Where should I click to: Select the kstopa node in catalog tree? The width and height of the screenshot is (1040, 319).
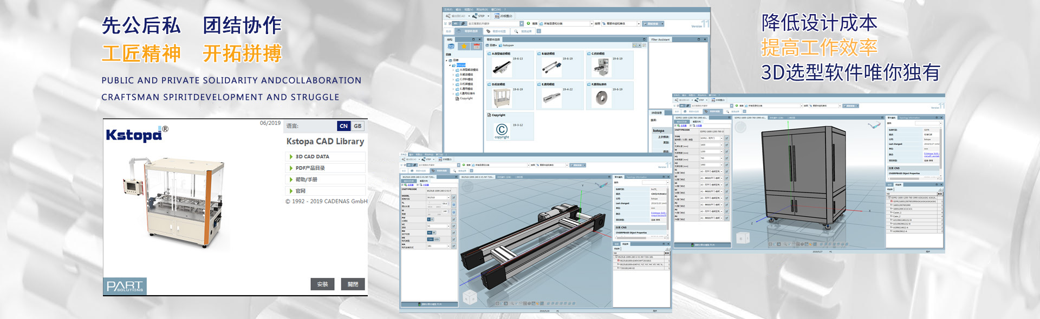(460, 65)
